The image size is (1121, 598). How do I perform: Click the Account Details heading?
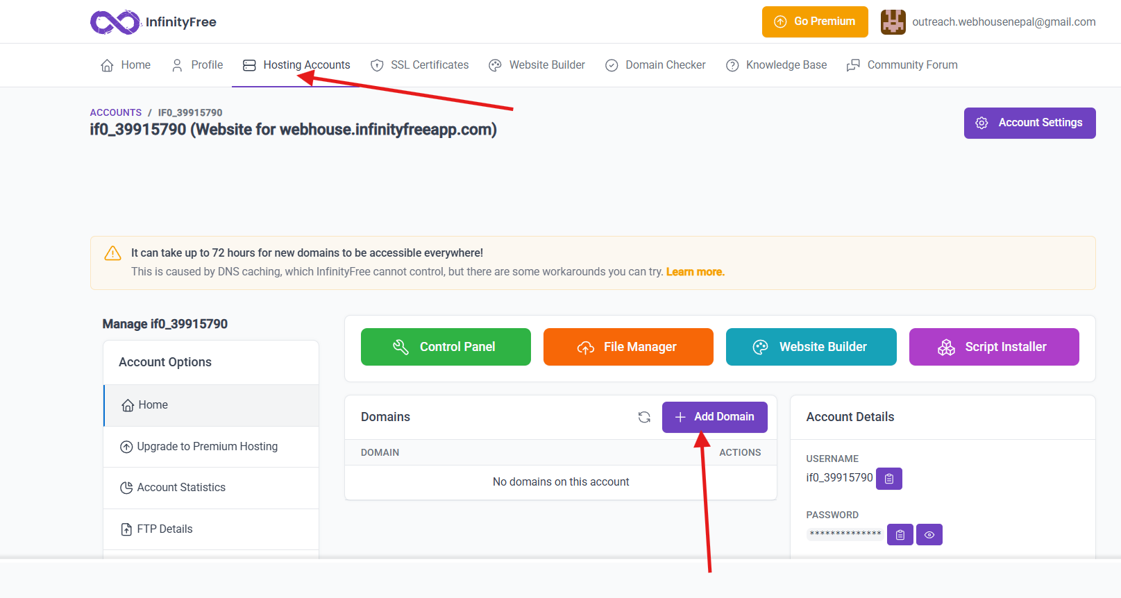click(850, 417)
